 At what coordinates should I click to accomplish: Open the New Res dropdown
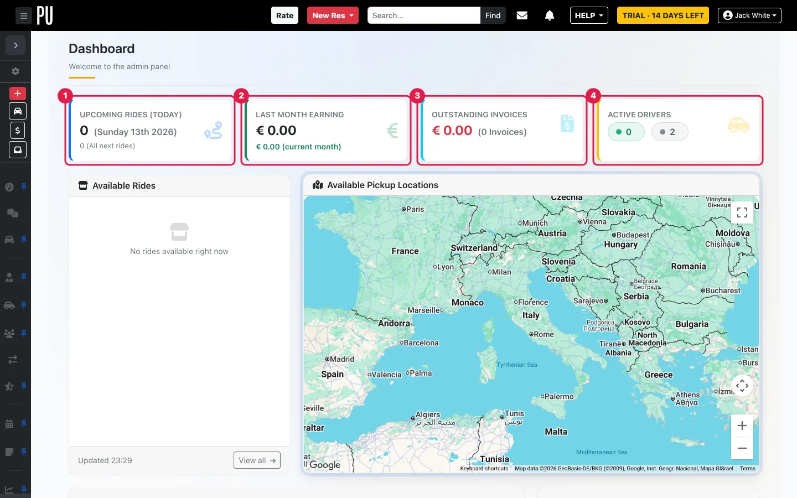[x=333, y=15]
